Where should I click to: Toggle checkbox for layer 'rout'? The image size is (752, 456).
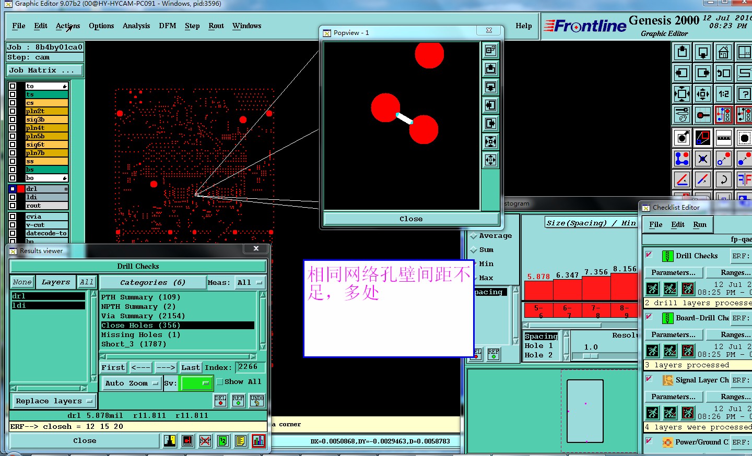pyautogui.click(x=13, y=206)
